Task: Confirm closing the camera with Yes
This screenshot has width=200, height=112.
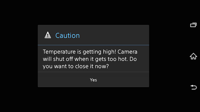Action: [93, 80]
